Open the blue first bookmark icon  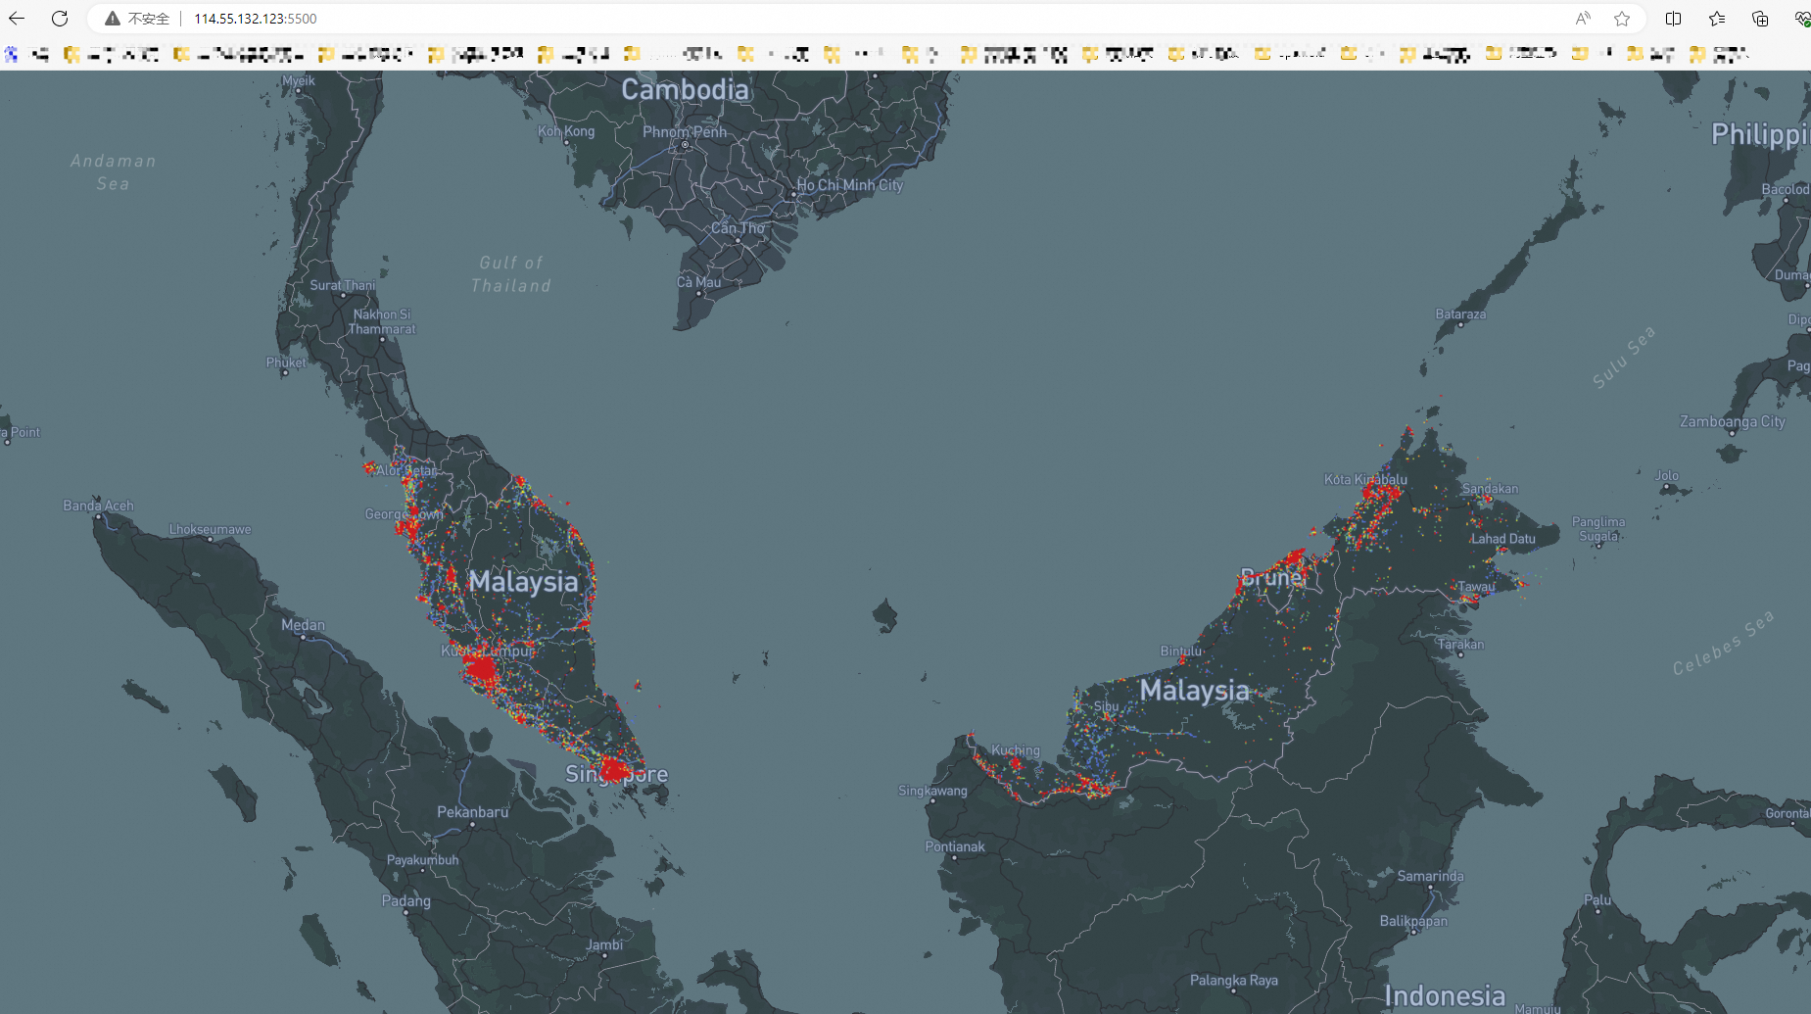coord(12,54)
